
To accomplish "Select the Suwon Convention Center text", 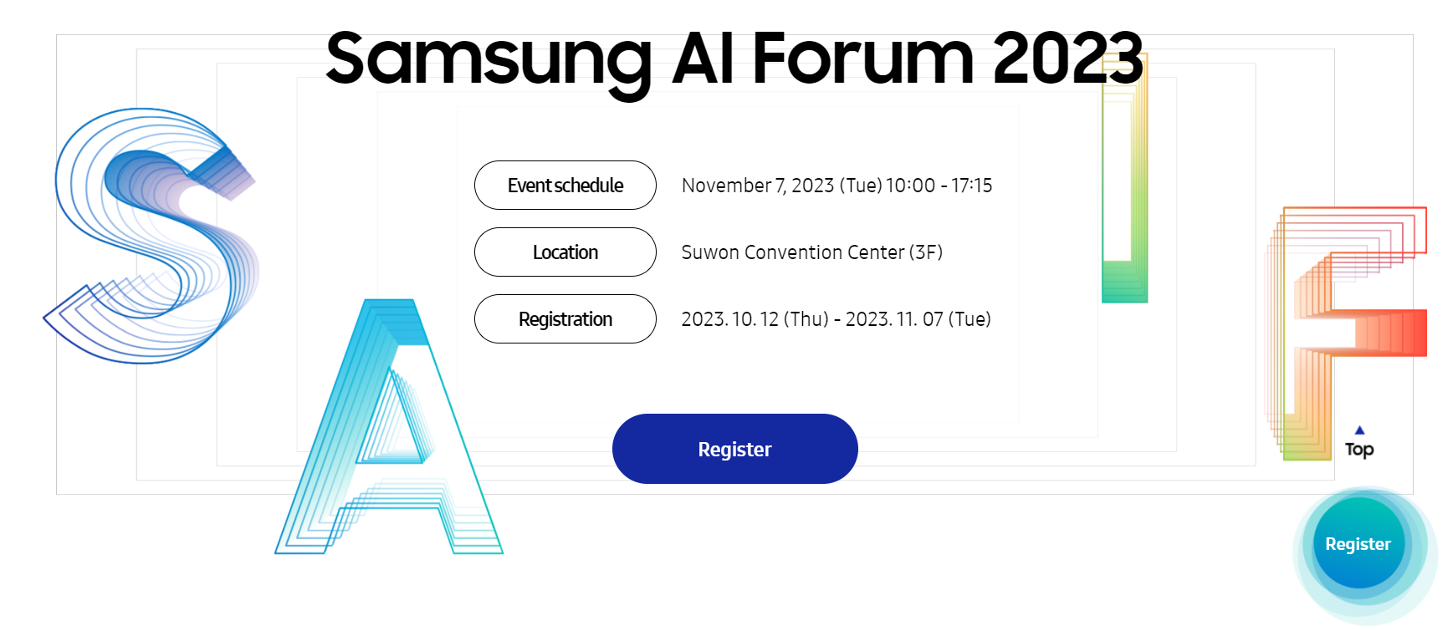I will point(813,252).
